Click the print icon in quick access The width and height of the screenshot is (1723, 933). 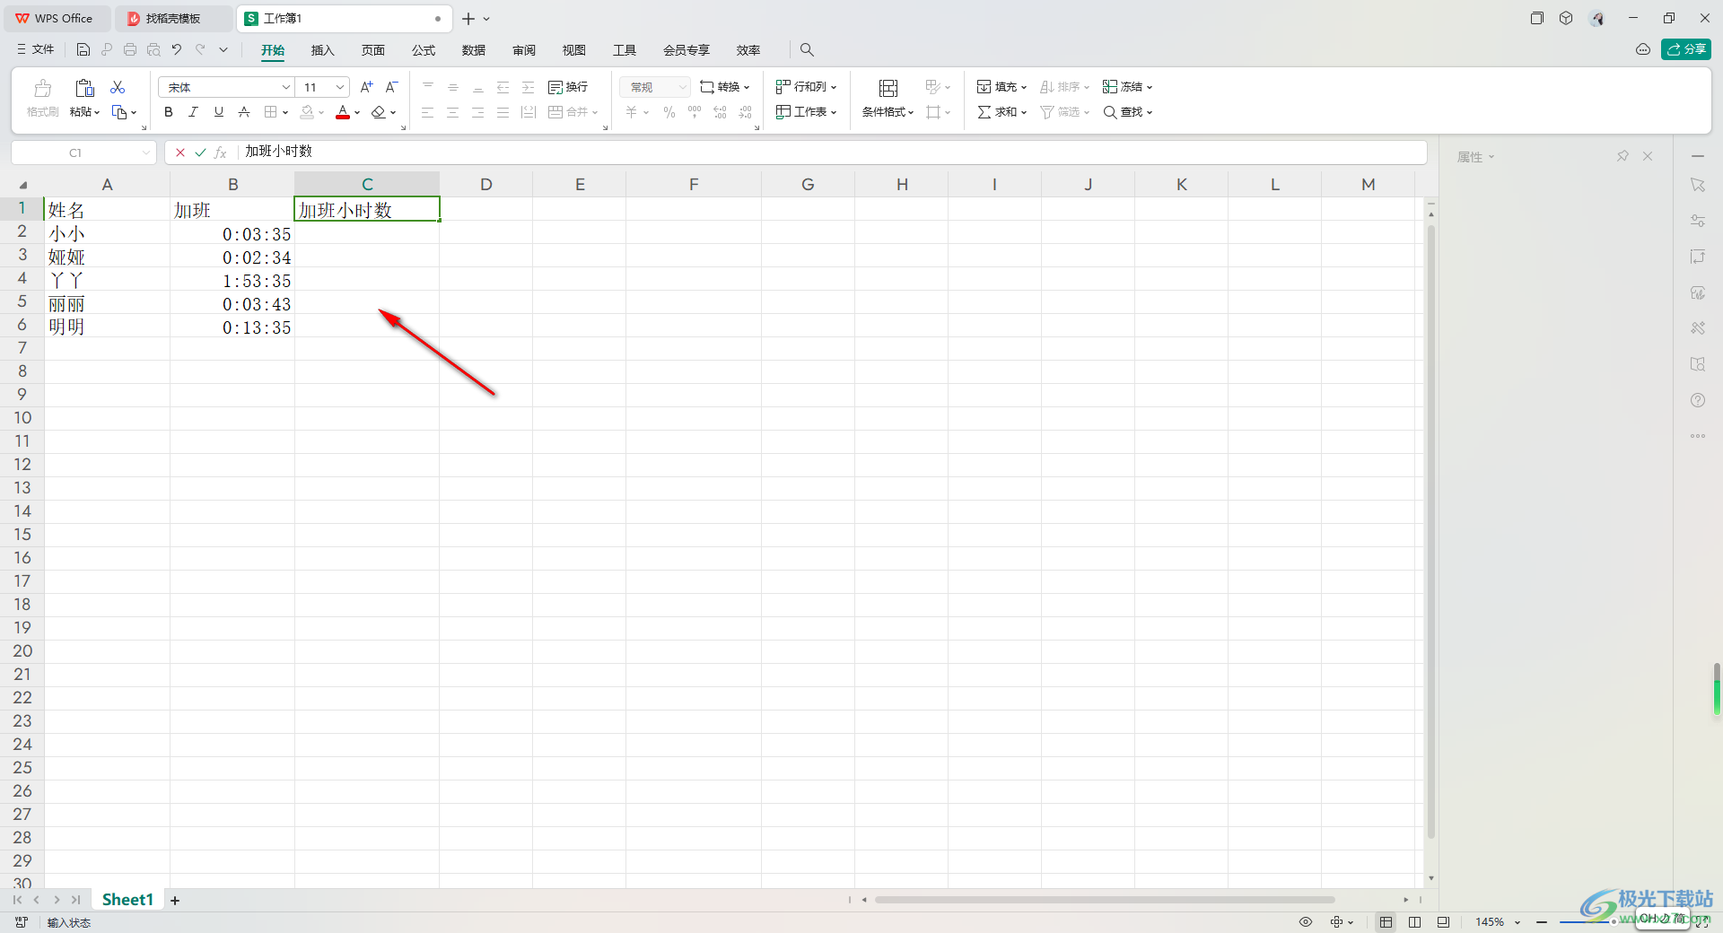[130, 50]
